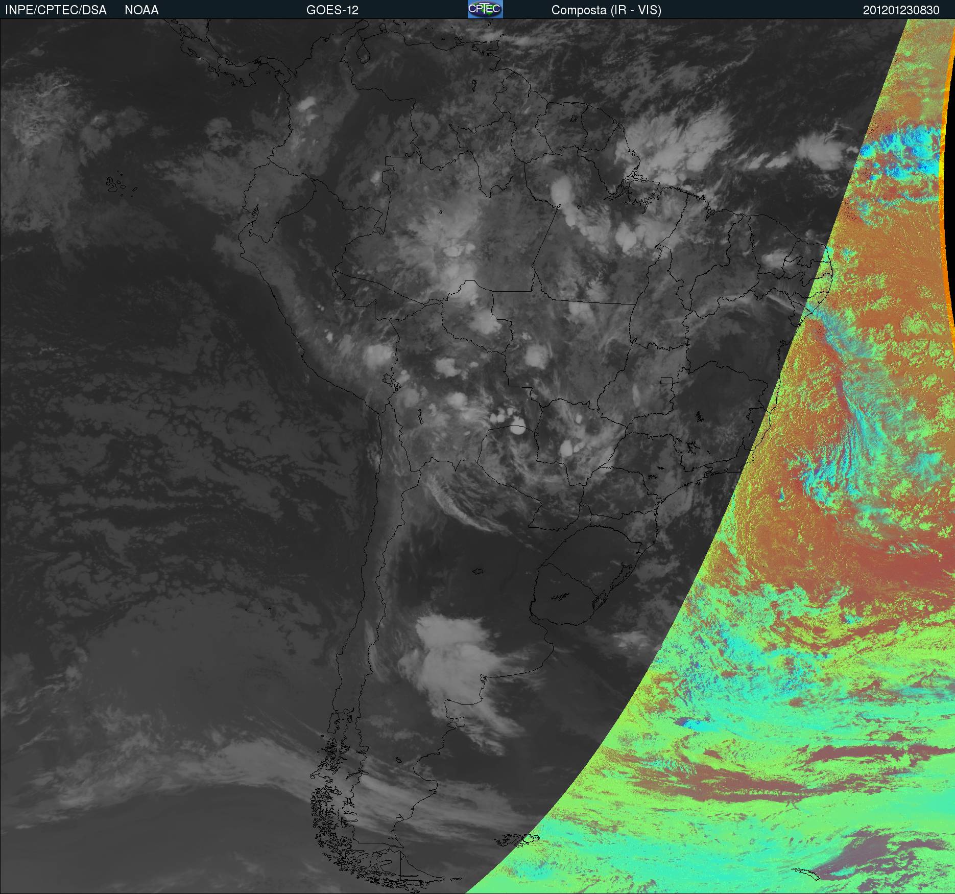
Task: Select the NOAA label in the header
Action: coord(141,10)
